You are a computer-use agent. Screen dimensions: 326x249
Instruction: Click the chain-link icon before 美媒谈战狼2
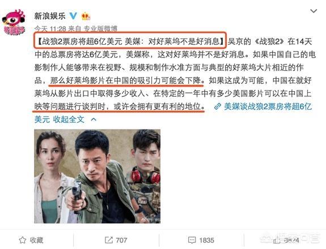pyautogui.click(x=218, y=106)
